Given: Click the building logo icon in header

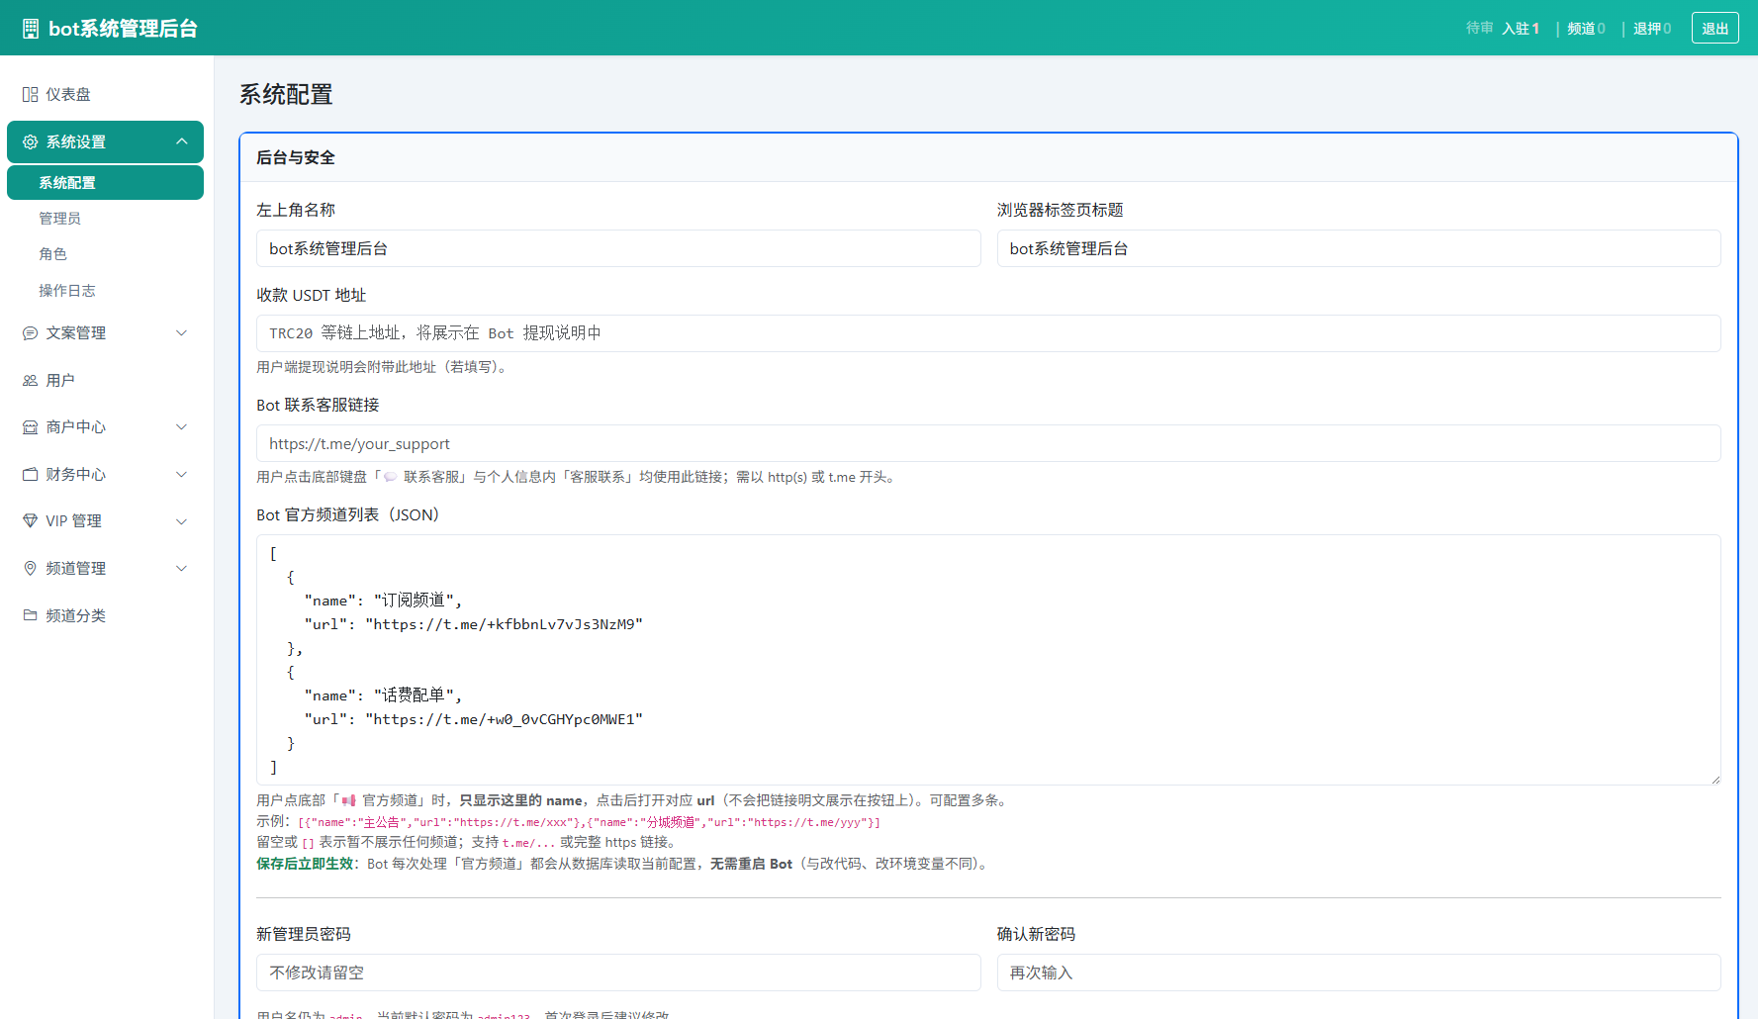Looking at the screenshot, I should 31,29.
